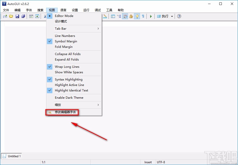Toggle the light bulb toolbar icon
Screen dimensions: 238x165
click(x=137, y=16)
